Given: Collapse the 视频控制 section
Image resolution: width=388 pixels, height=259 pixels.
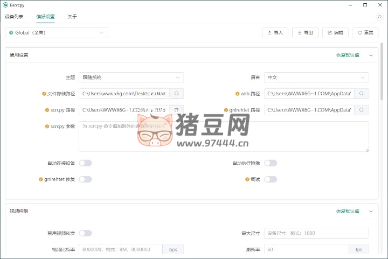Looking at the screenshot, I should [371, 211].
